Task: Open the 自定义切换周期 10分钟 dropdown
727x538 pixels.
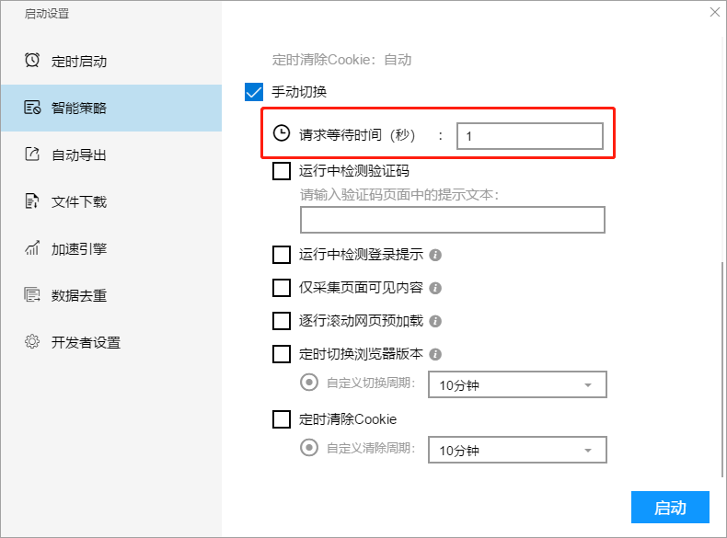Action: (517, 384)
